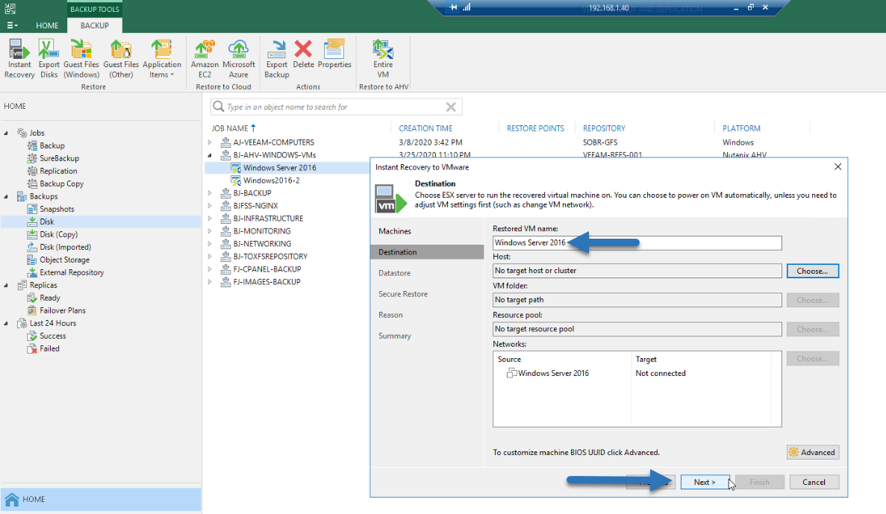Viewport: 886px width, 514px height.
Task: Click the Next button in wizard
Action: (x=705, y=482)
